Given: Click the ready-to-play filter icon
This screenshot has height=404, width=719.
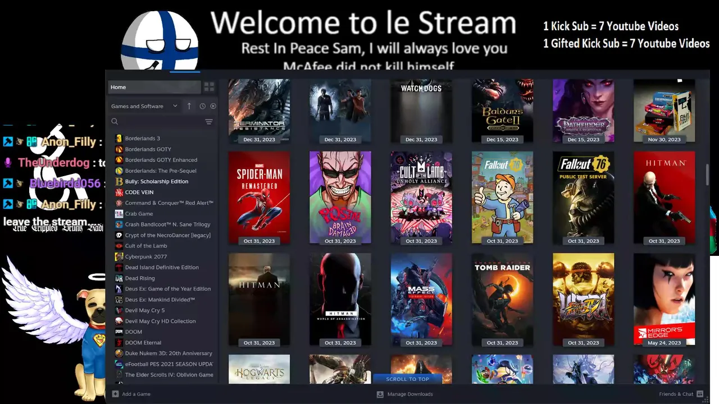Looking at the screenshot, I should [213, 106].
